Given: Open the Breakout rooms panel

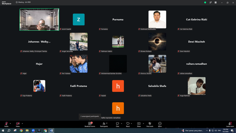Looking at the screenshot, I should pyautogui.click(x=90, y=125).
